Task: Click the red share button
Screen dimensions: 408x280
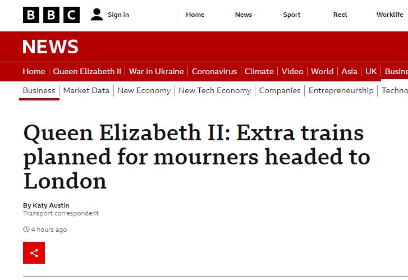Action: pyautogui.click(x=34, y=253)
